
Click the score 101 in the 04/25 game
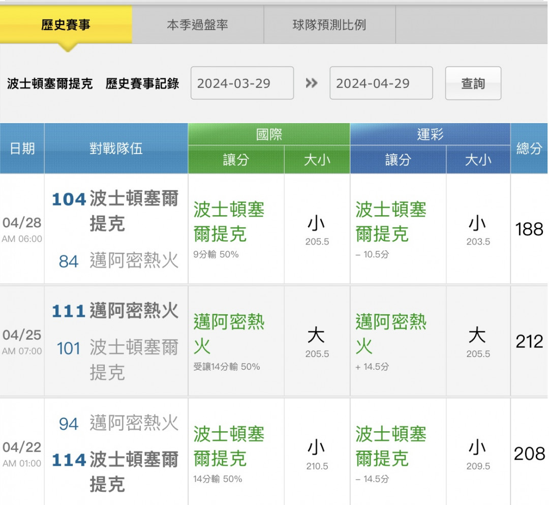[x=69, y=348]
